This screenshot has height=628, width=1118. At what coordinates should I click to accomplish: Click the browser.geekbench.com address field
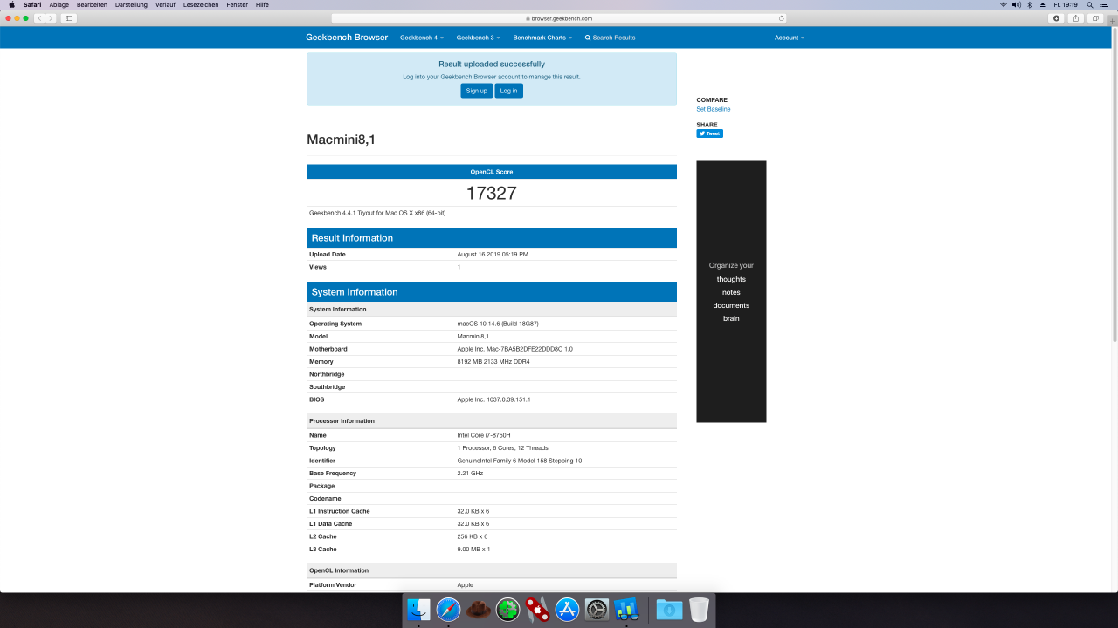point(559,17)
